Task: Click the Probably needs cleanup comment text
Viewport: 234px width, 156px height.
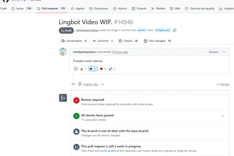Action: click(x=88, y=61)
